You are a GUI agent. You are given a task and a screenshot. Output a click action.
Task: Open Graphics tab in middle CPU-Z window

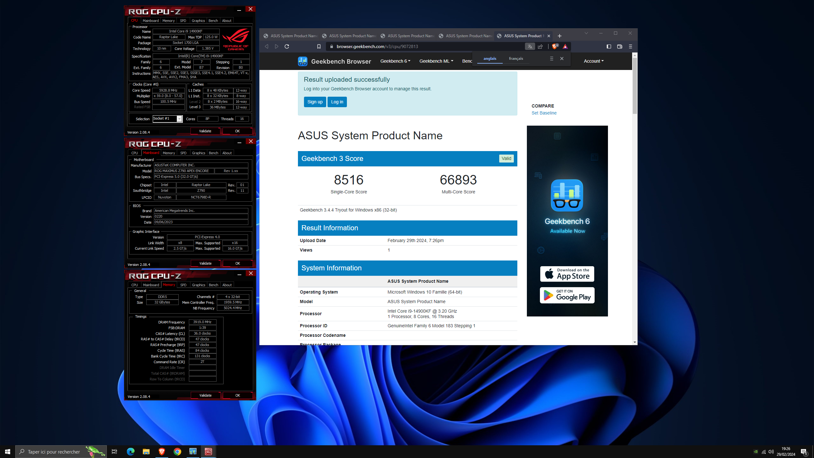[199, 153]
